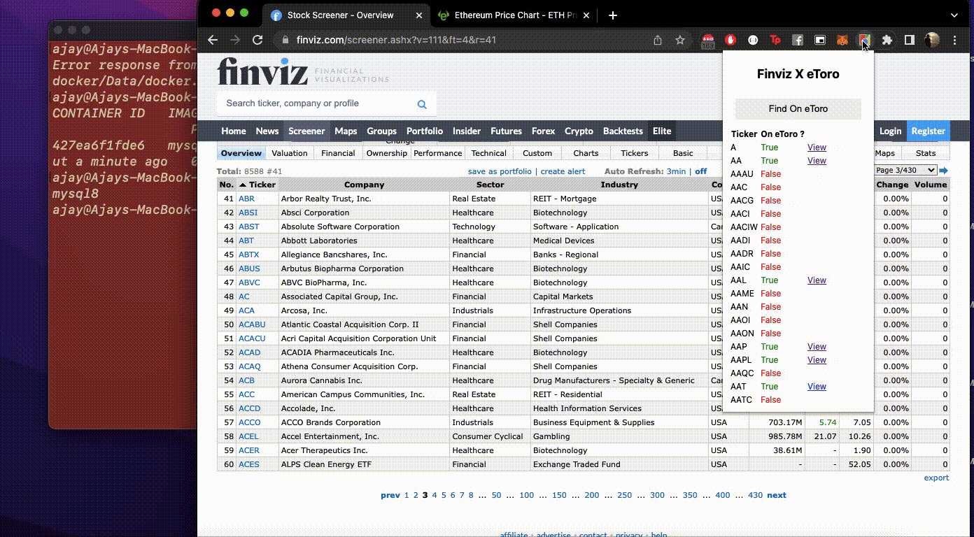The height and width of the screenshot is (537, 974).
Task: Click create alert link
Action: [x=563, y=171]
